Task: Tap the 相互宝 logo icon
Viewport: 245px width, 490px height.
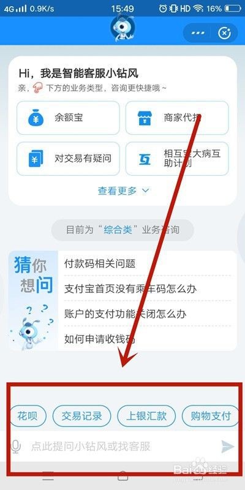Action: pyautogui.click(x=145, y=159)
